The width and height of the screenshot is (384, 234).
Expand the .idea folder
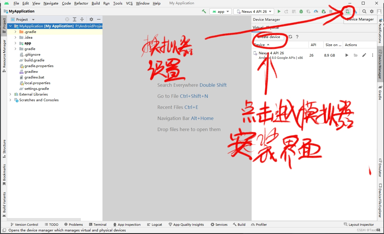[x=16, y=37]
